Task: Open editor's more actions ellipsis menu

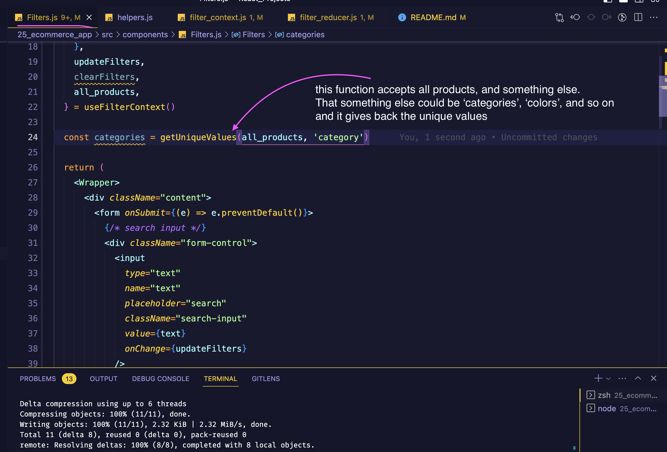Action: [653, 18]
